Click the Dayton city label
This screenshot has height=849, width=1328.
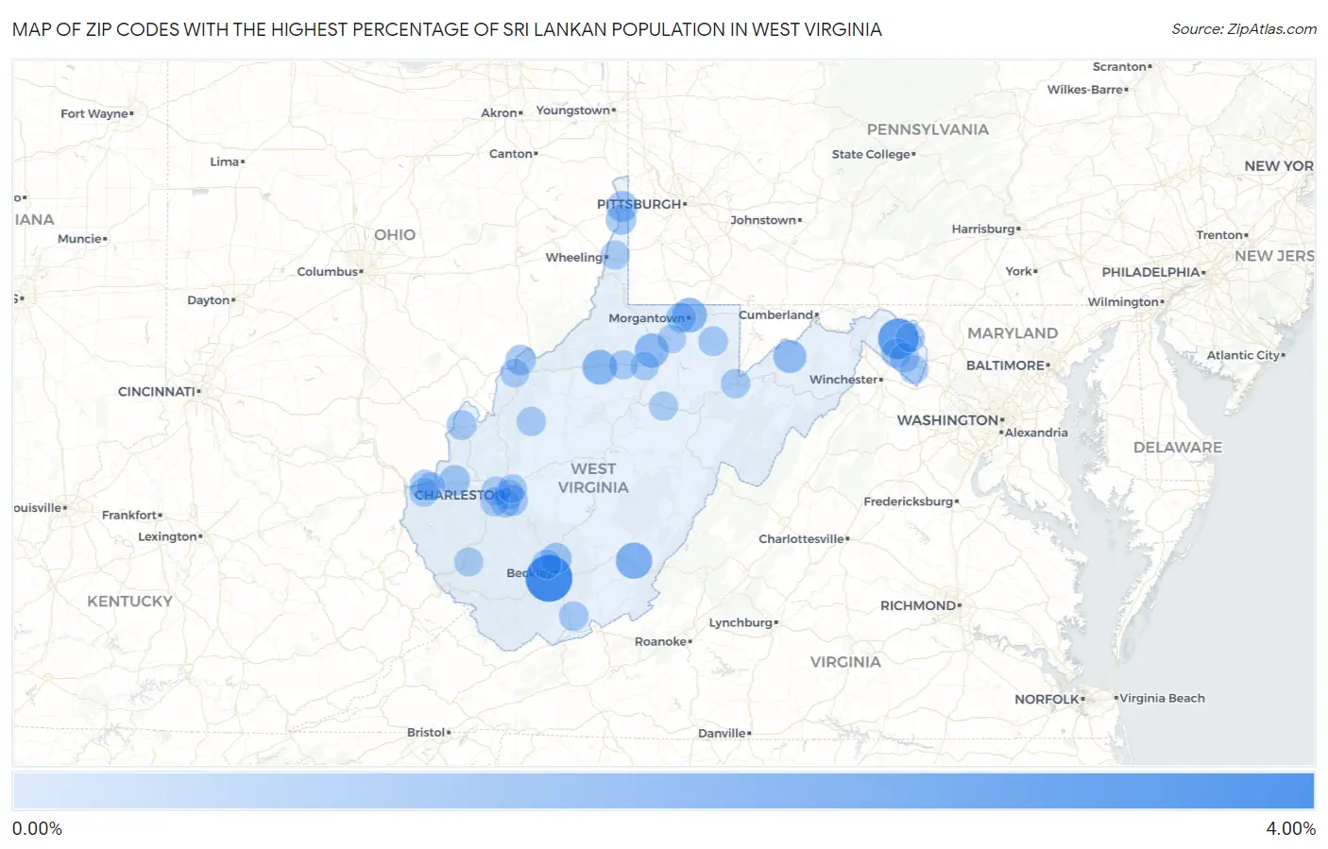click(209, 300)
